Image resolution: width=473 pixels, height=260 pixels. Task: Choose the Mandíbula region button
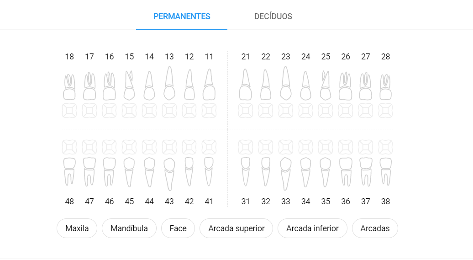129,228
